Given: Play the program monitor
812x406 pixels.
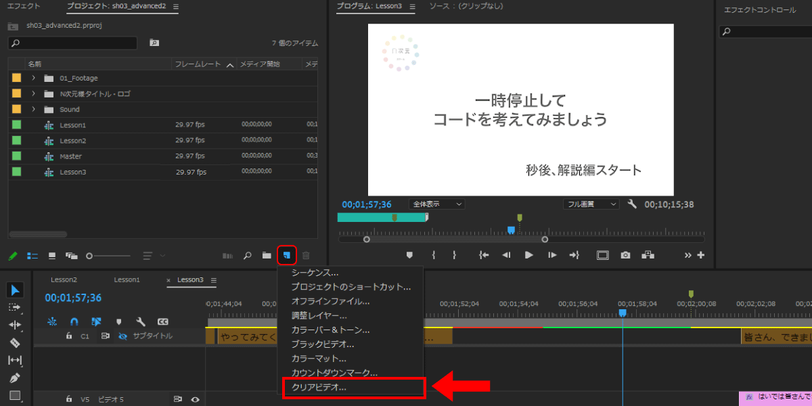Looking at the screenshot, I should point(529,255).
